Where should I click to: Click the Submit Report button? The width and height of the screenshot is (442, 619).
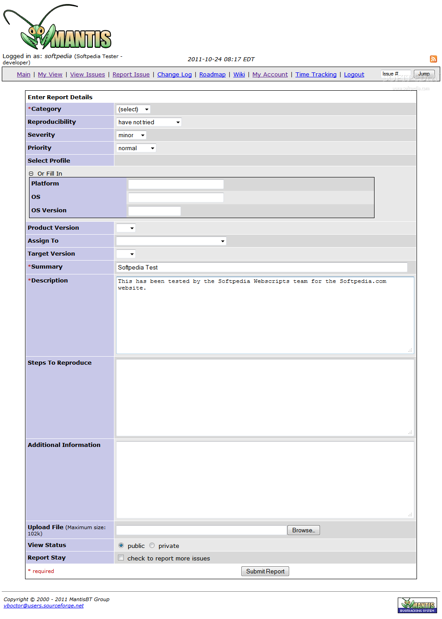coord(265,571)
